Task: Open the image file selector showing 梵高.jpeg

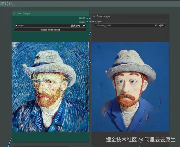Action: click(x=50, y=26)
